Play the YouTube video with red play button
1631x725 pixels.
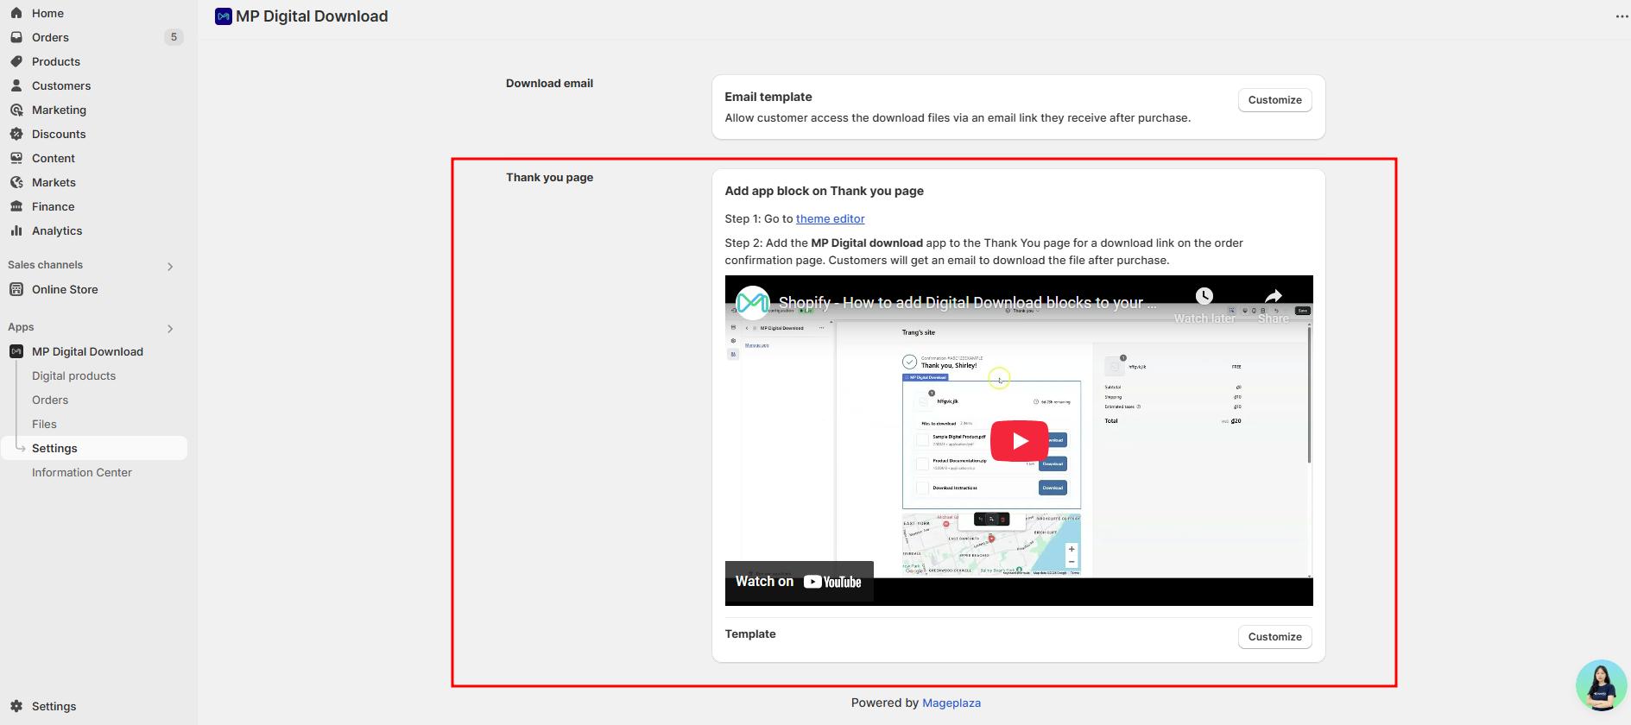click(1020, 441)
